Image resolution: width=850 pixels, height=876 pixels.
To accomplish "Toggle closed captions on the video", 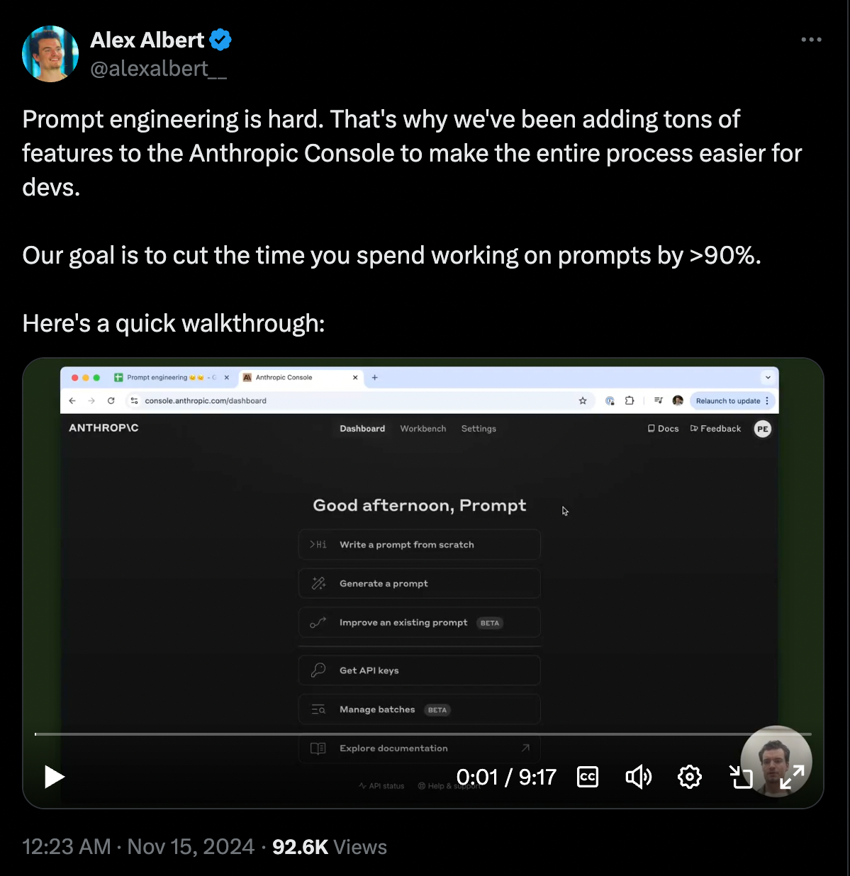I will click(588, 777).
